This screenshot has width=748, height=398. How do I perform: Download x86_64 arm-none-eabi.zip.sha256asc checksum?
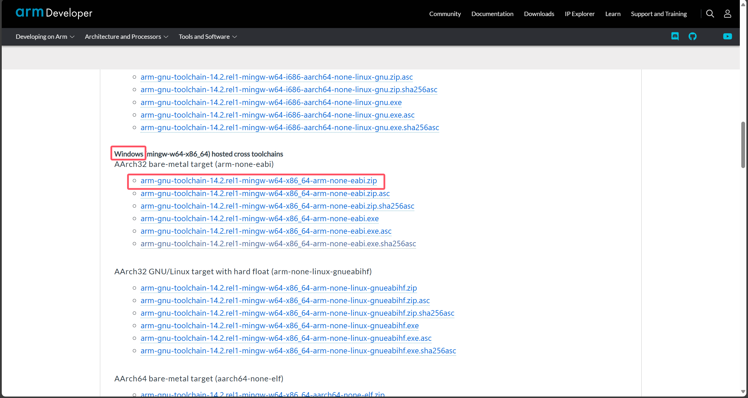tap(278, 206)
